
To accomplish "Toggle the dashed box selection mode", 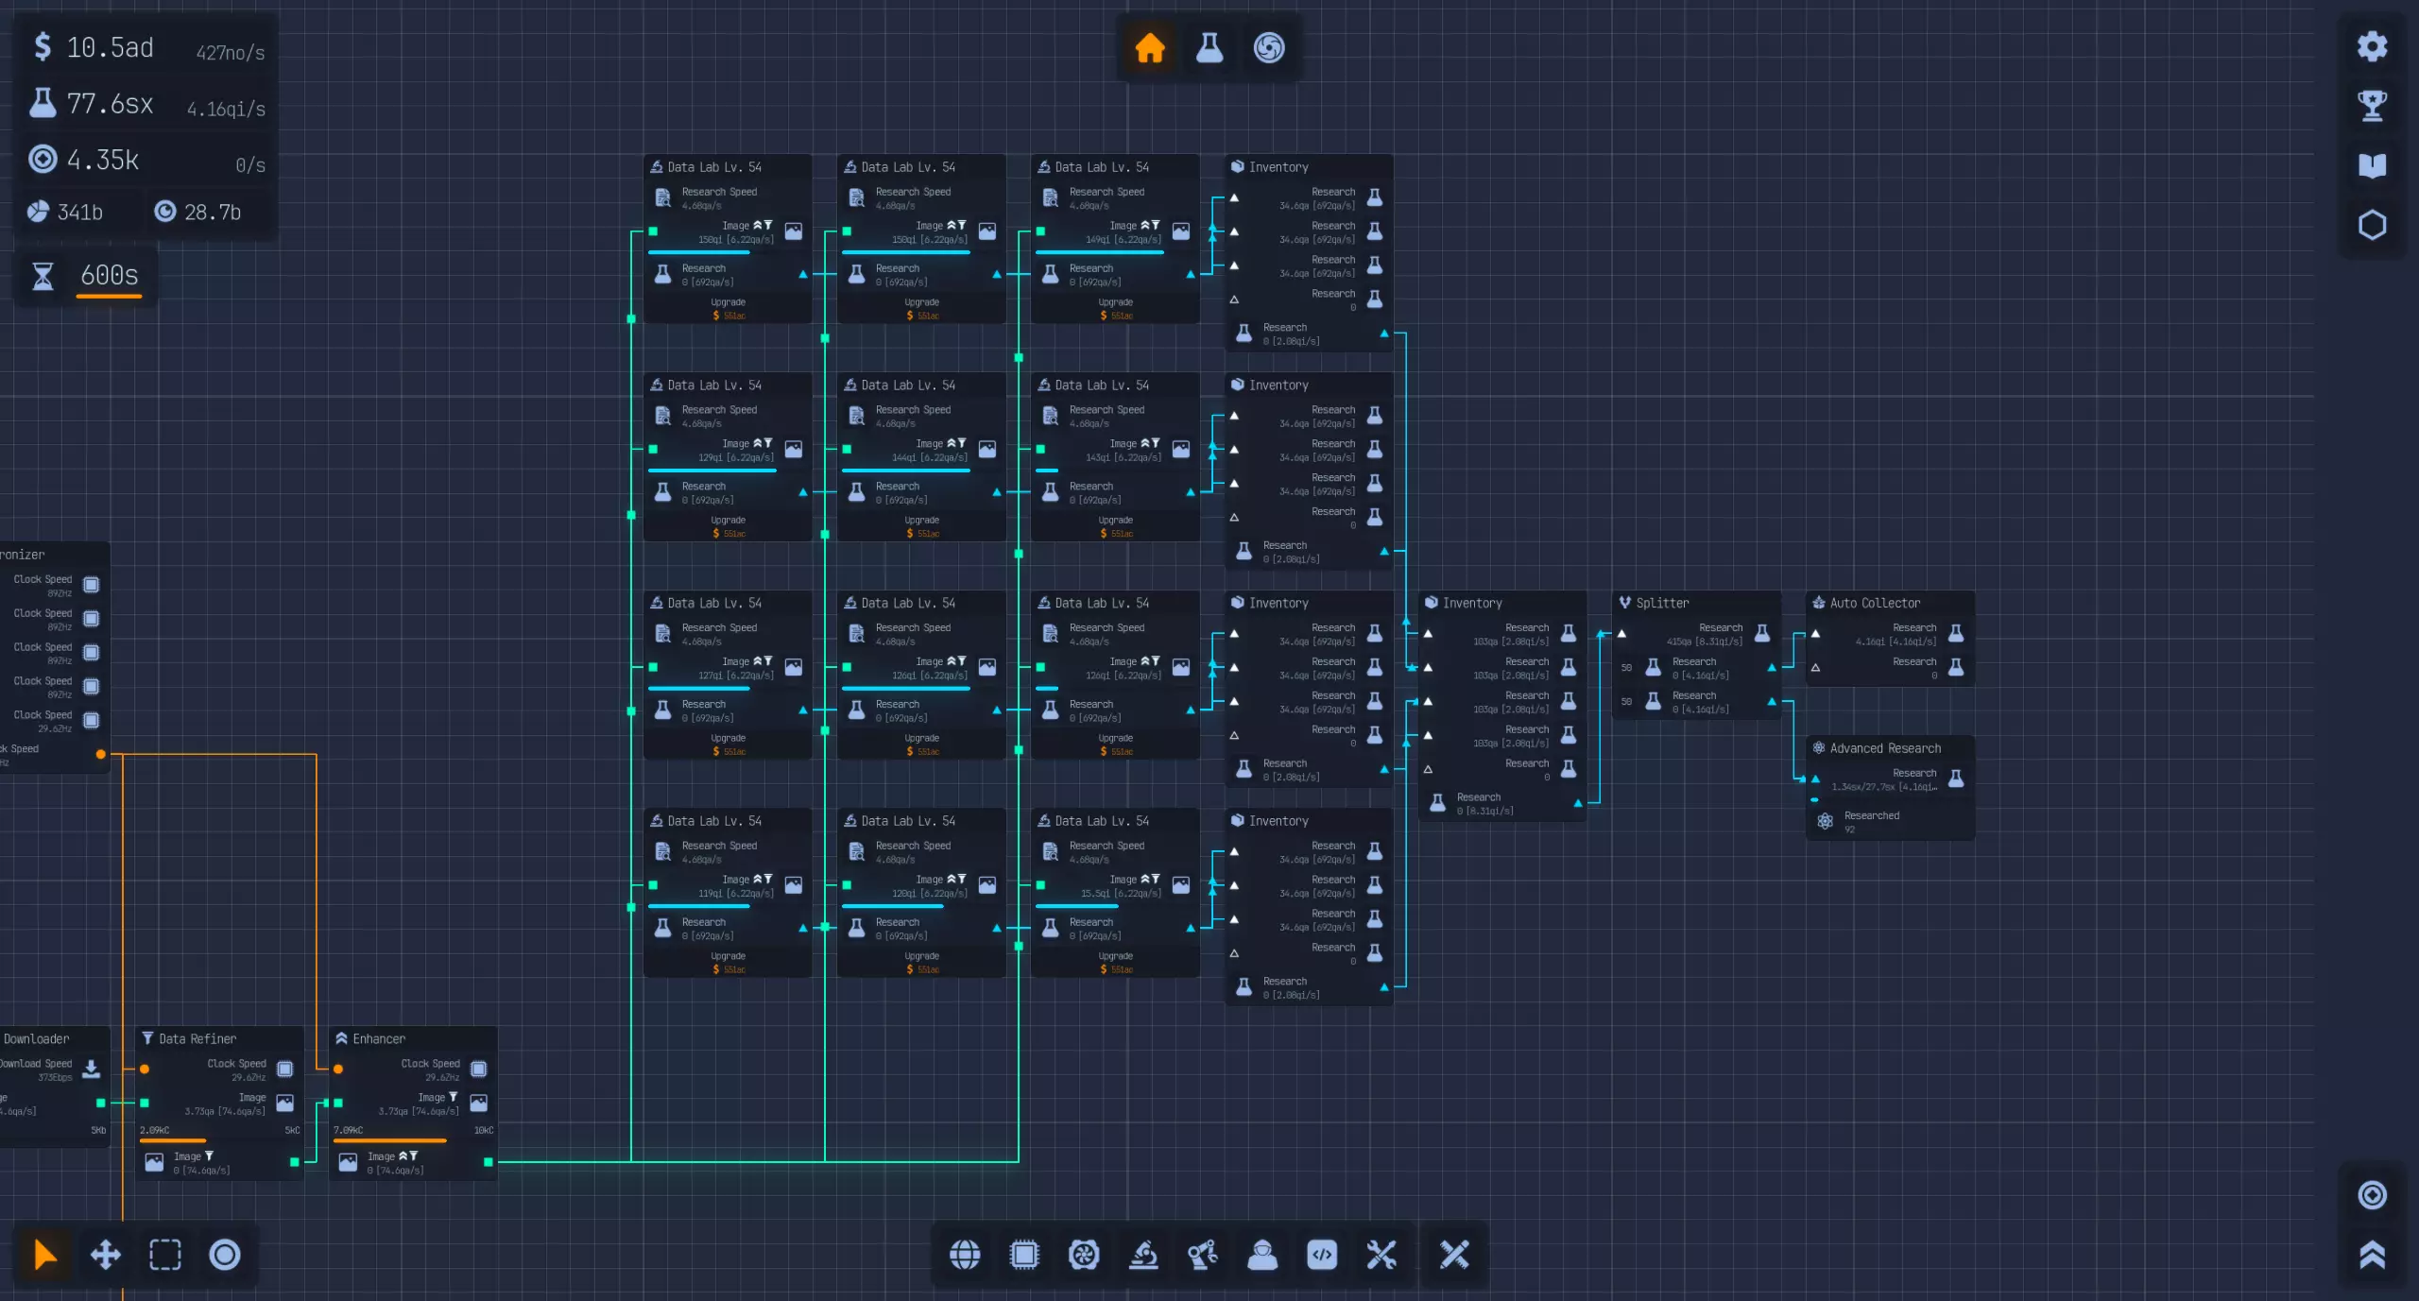I will [x=165, y=1255].
